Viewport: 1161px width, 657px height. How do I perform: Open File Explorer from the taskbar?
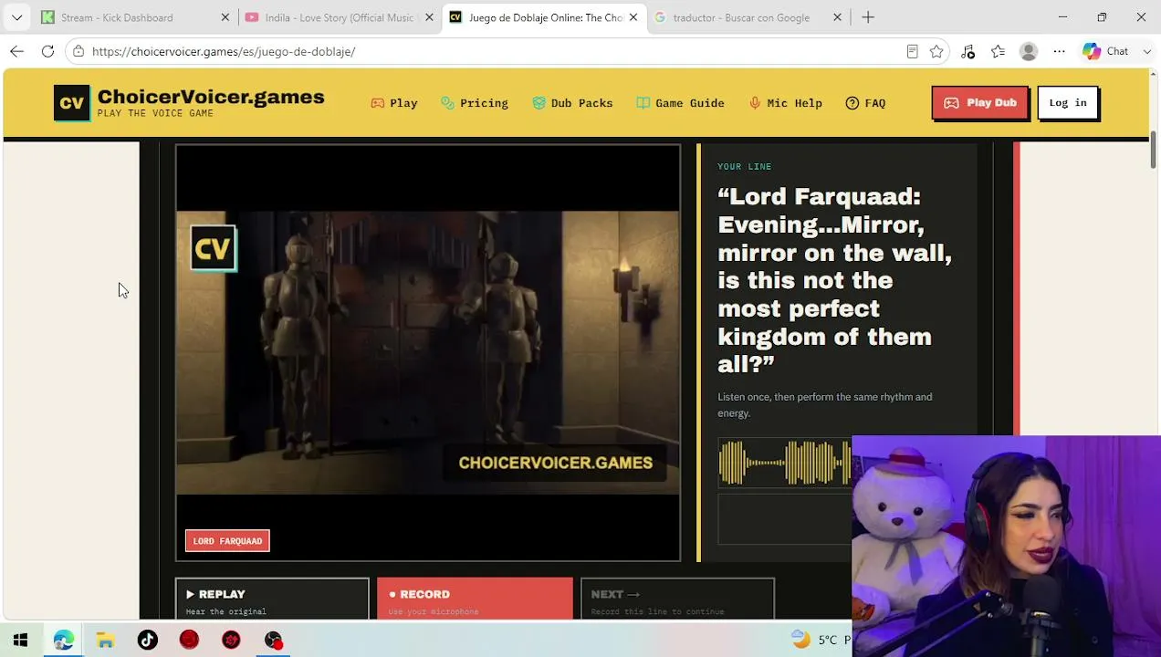[x=105, y=640]
